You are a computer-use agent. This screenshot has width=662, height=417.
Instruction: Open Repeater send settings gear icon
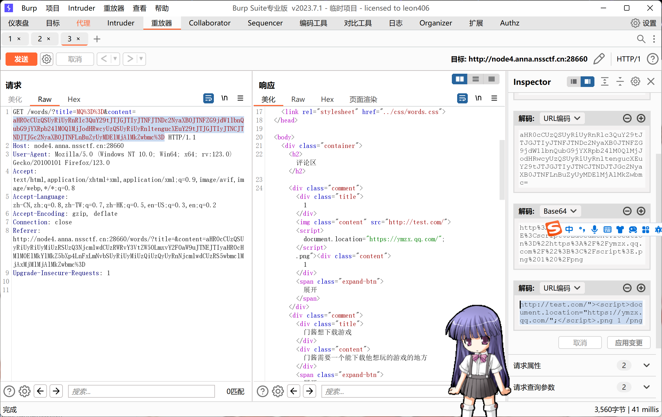pyautogui.click(x=46, y=59)
